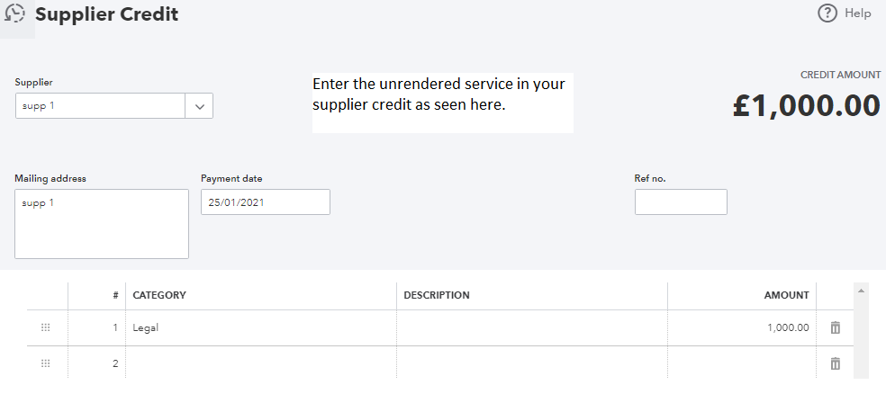Click the Mailing address text box

tap(102, 224)
